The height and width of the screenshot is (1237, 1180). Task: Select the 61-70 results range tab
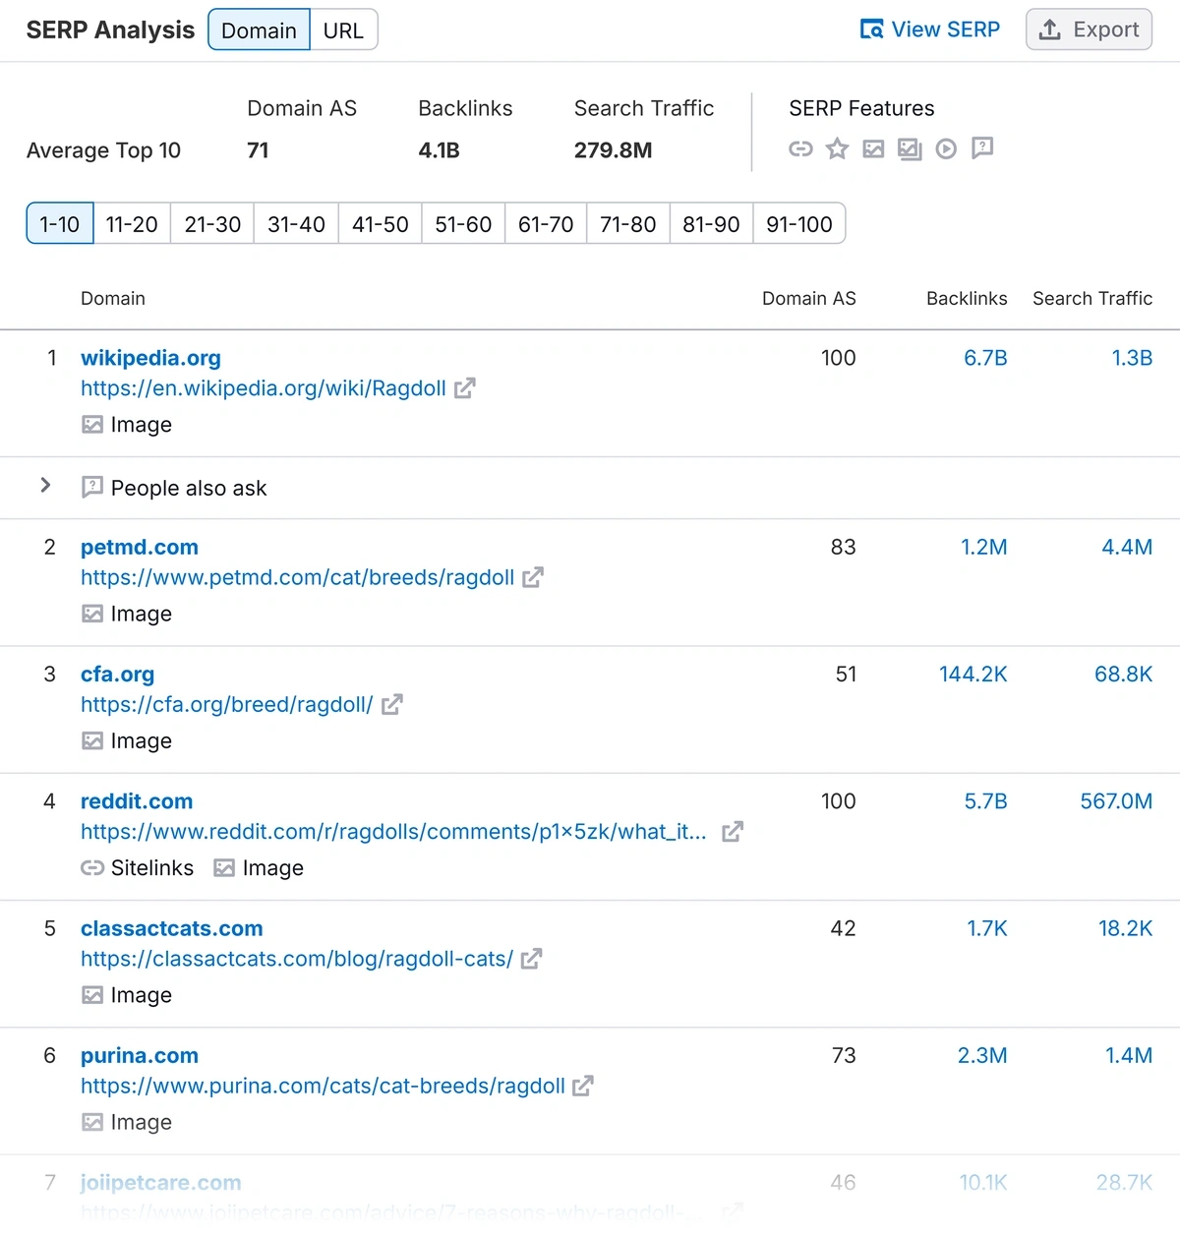pos(546,224)
